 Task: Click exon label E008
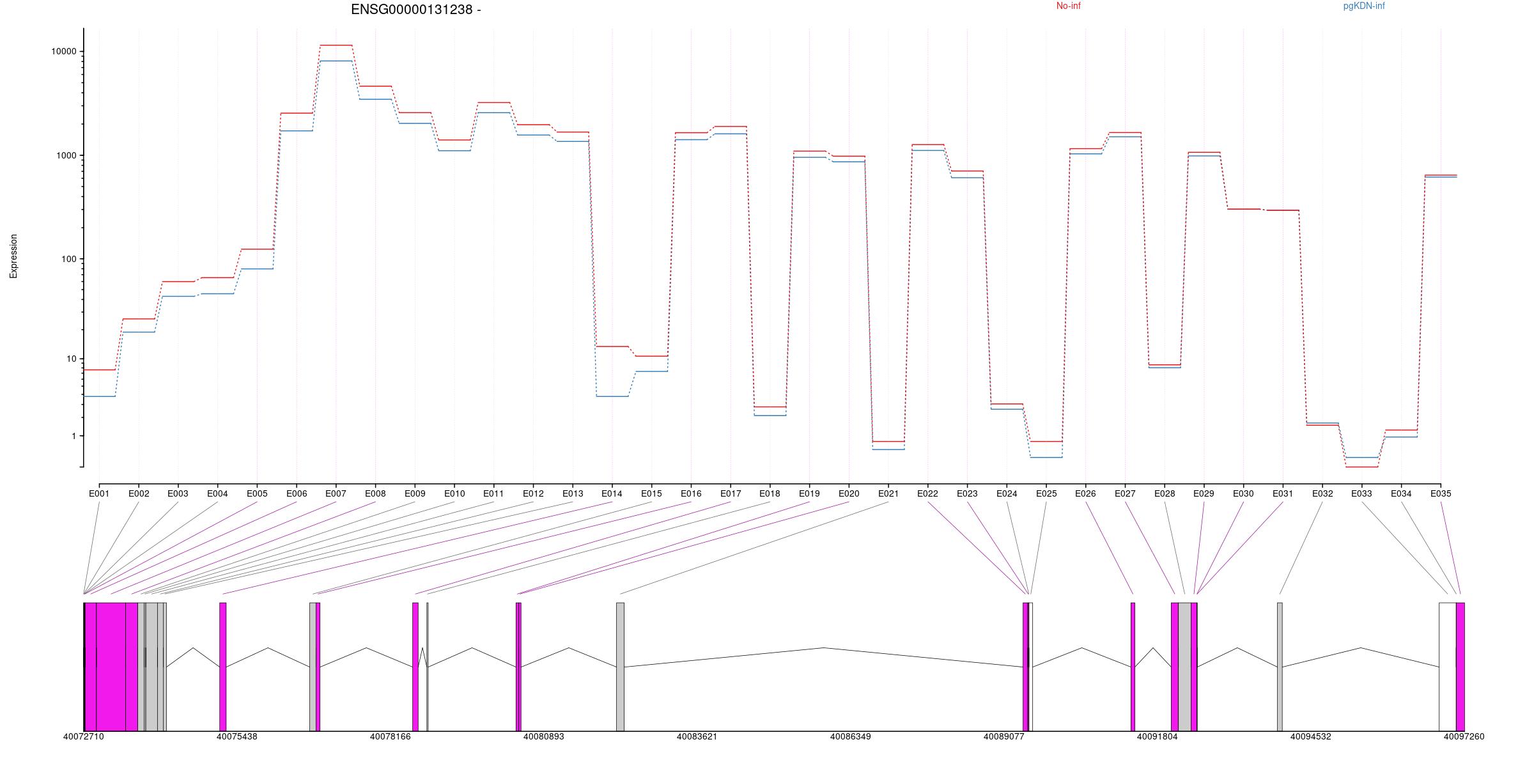click(x=375, y=493)
